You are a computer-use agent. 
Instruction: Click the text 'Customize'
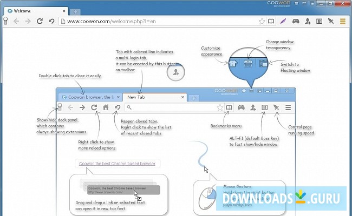point(211,48)
